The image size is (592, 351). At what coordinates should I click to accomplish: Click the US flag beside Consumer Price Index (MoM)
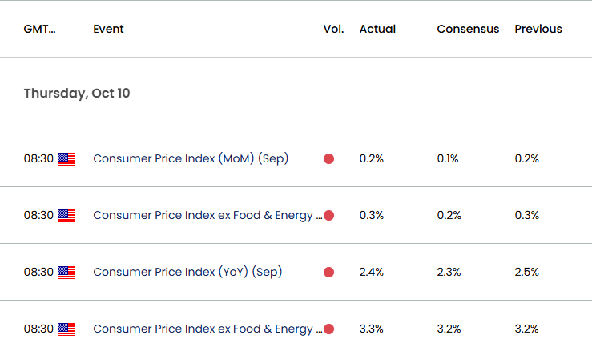click(66, 159)
